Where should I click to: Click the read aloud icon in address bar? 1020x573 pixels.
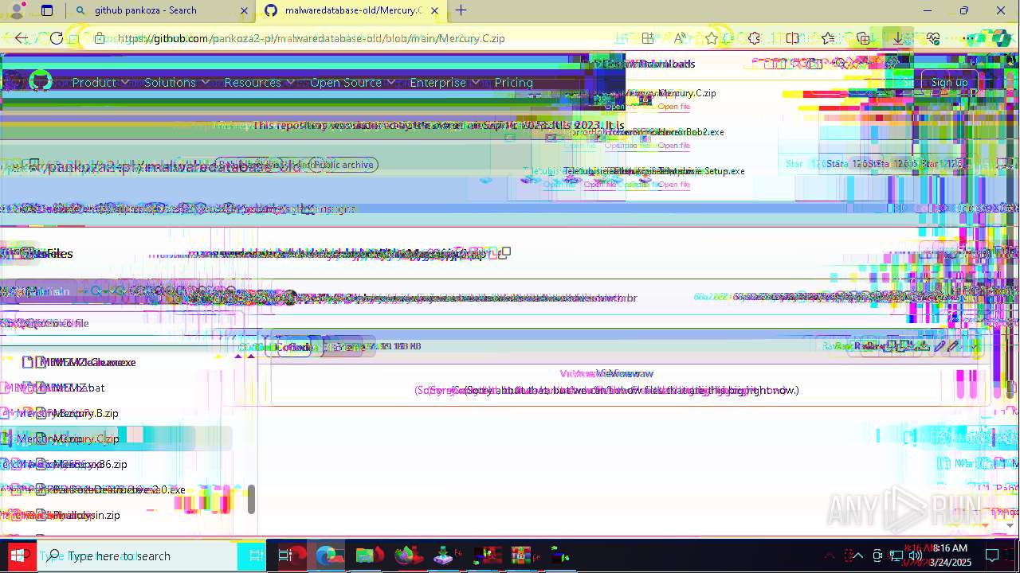point(680,38)
